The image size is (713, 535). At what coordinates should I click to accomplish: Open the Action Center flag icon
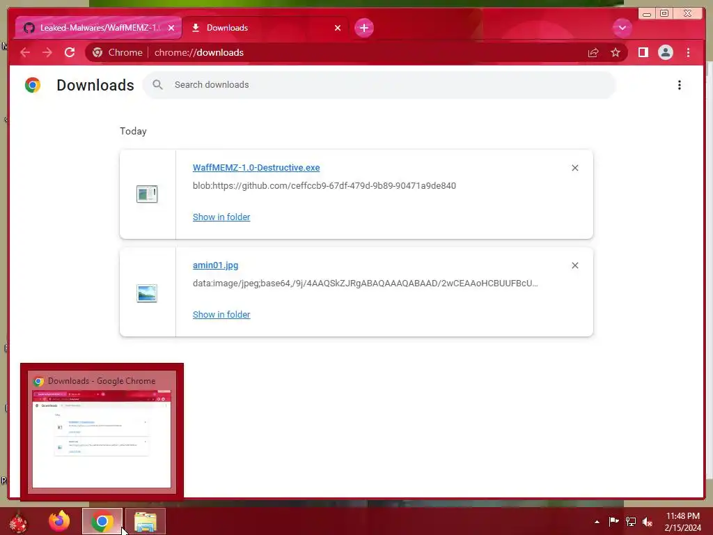click(613, 521)
